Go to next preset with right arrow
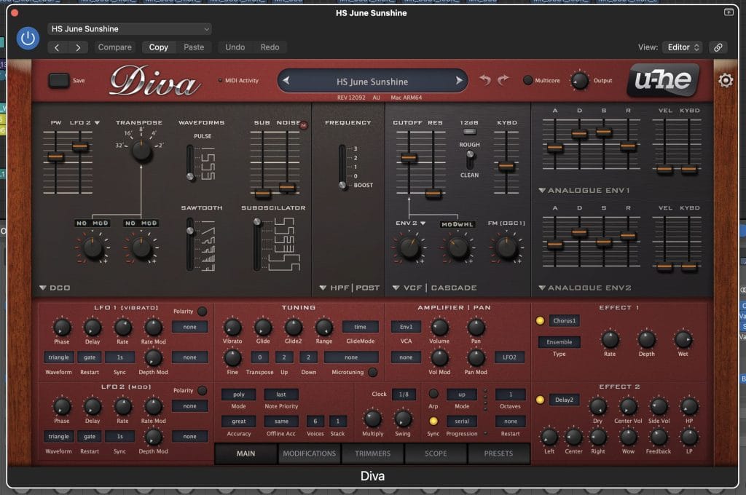The height and width of the screenshot is (495, 746). point(460,82)
